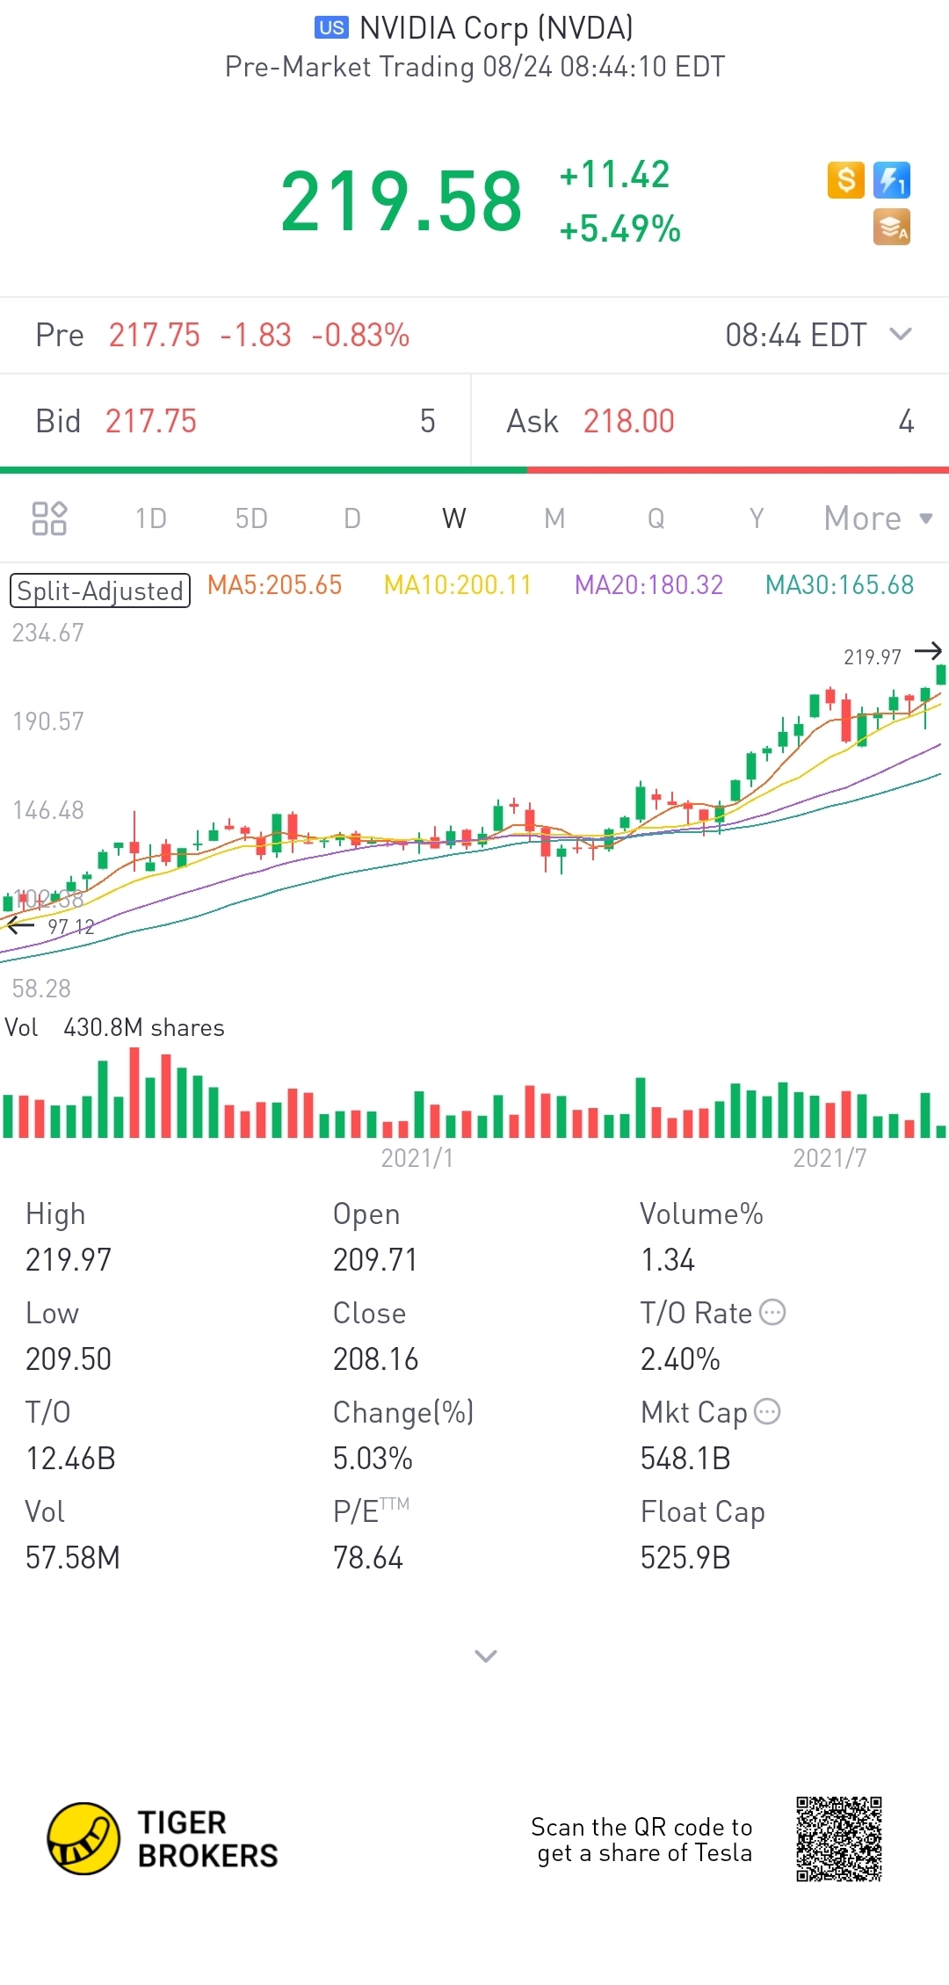Open the More timeframes dropdown

pyautogui.click(x=878, y=518)
